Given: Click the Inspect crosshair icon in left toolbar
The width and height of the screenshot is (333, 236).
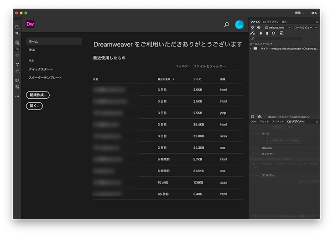Looking at the screenshot, I should coord(17,55).
